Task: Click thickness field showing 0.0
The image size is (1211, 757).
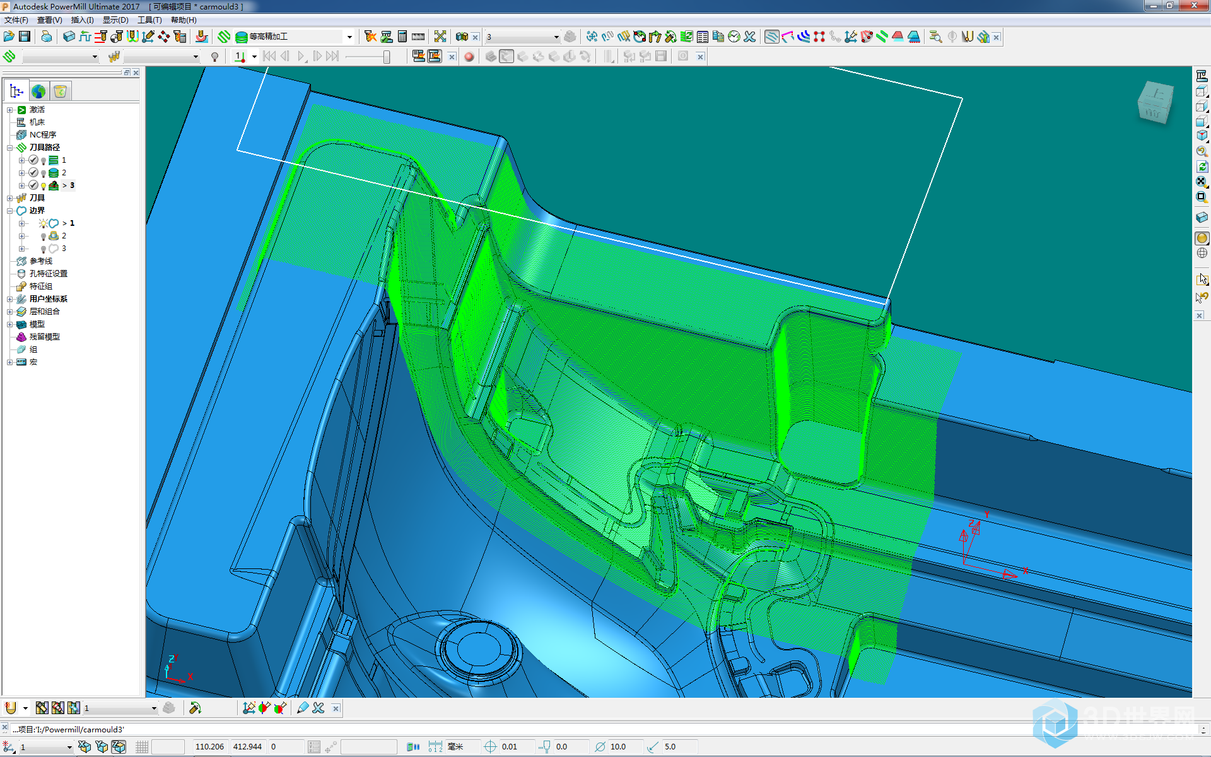Action: 571,747
